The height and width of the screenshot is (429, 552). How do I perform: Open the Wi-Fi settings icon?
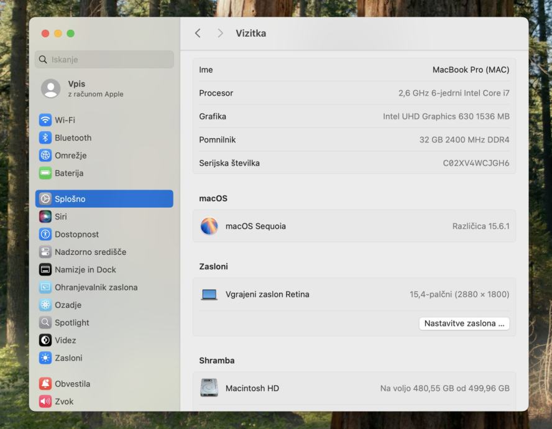(x=45, y=120)
